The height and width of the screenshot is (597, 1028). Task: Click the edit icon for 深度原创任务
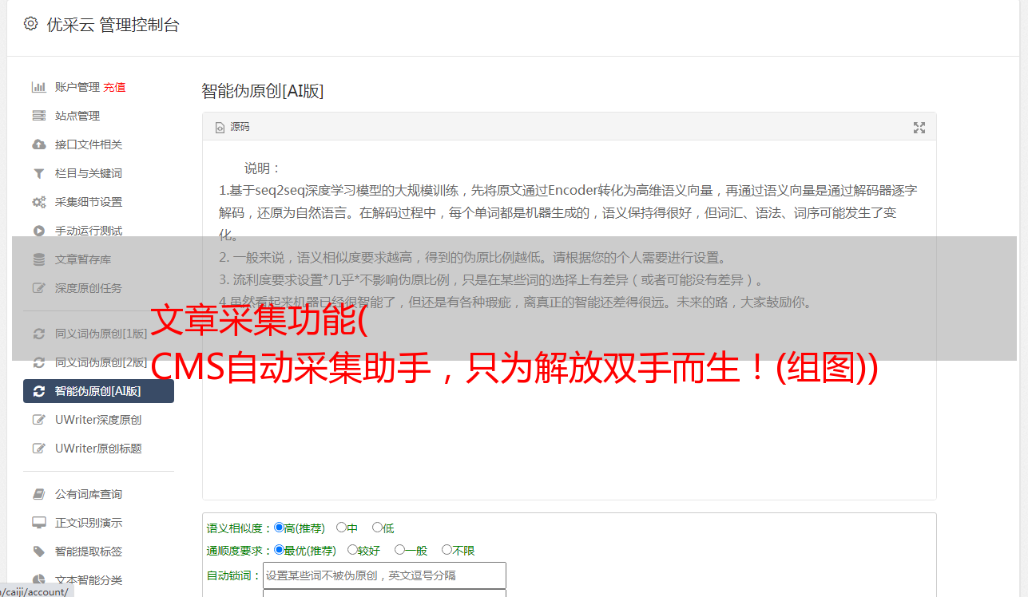38,288
